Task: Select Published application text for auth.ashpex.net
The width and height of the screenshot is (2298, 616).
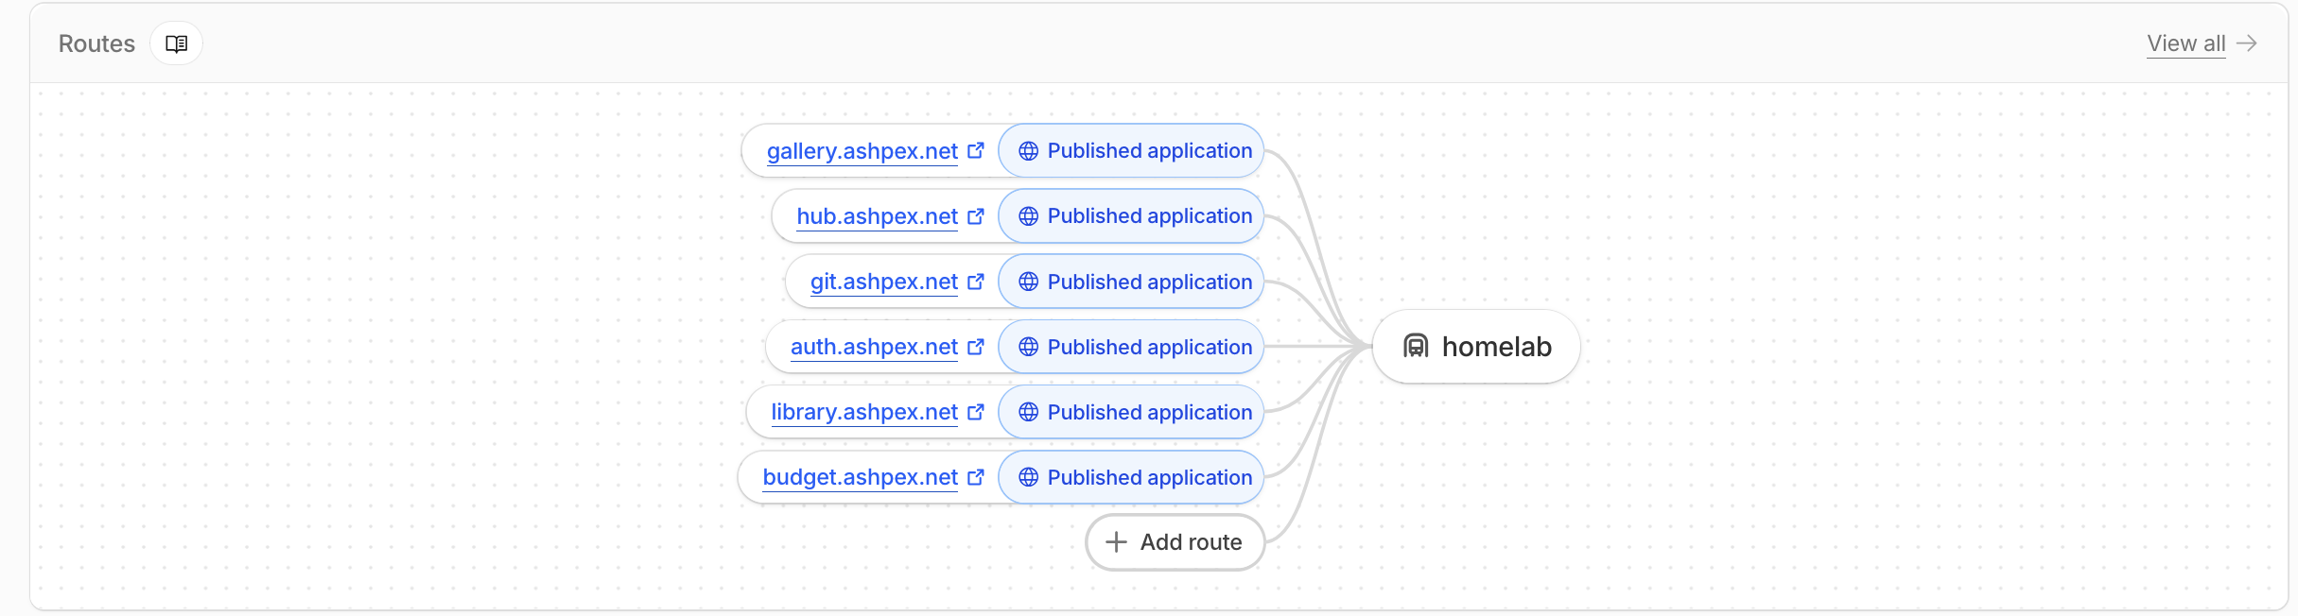Action: click(1150, 347)
